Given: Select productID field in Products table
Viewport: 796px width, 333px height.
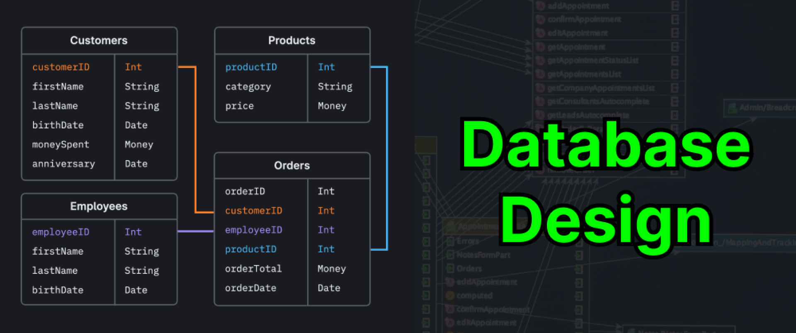Looking at the screenshot, I should click(x=251, y=67).
